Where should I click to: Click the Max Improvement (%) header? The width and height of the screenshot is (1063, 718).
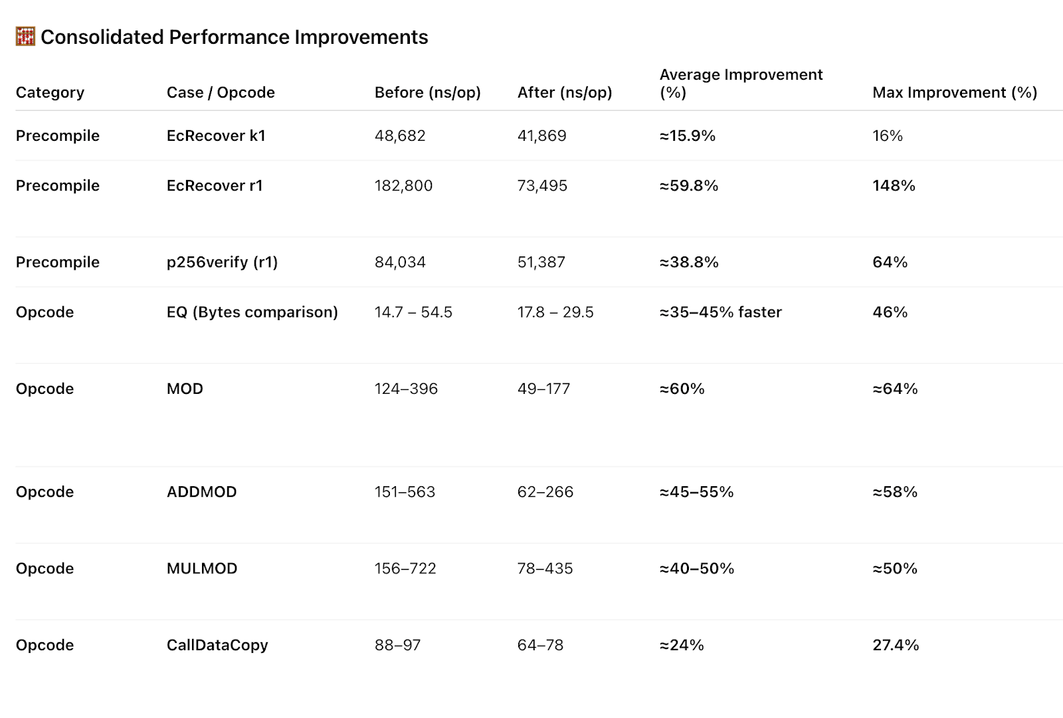click(x=955, y=92)
